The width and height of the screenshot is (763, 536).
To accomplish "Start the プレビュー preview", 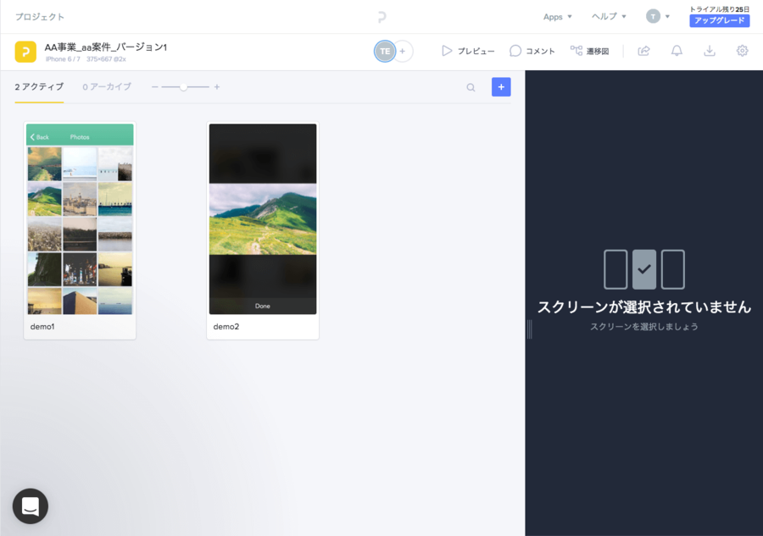I will (468, 51).
